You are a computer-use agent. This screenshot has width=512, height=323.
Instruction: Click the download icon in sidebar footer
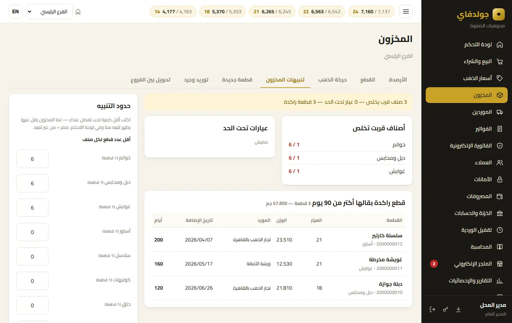[x=459, y=309]
